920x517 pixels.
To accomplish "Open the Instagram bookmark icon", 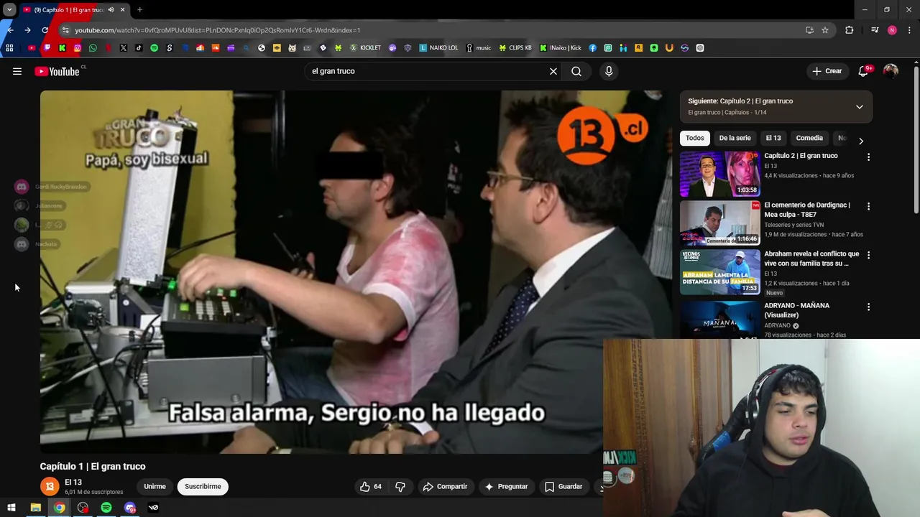I will 78,48.
